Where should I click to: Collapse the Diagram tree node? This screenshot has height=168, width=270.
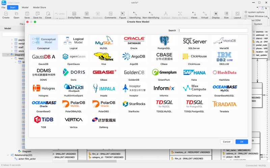8,55
